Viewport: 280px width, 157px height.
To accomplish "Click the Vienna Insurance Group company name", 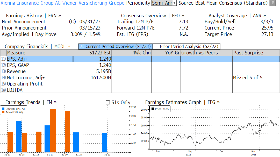I will click(x=62, y=3).
